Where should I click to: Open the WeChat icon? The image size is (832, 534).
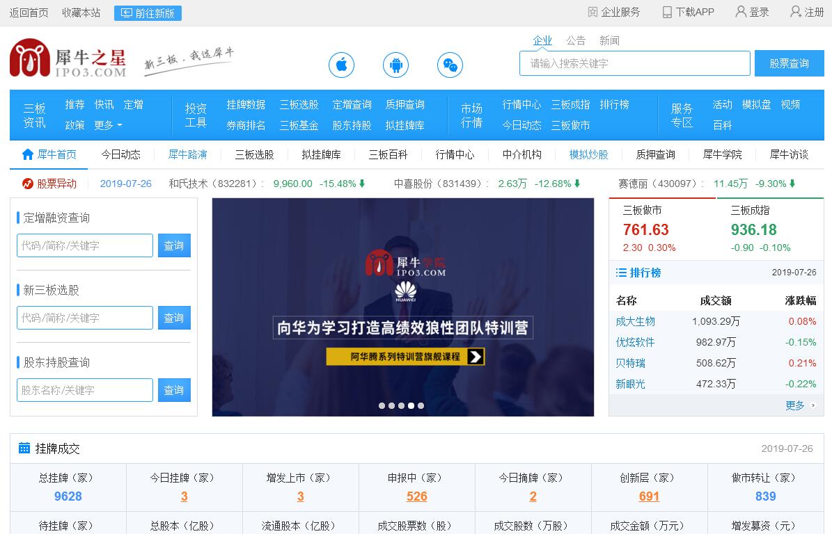[x=450, y=65]
